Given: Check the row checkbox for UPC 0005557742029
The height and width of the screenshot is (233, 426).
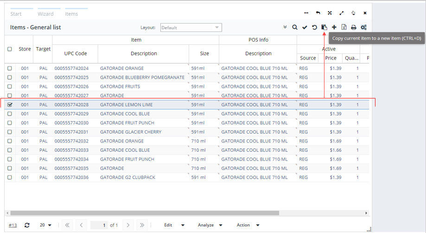Looking at the screenshot, I should [10, 114].
